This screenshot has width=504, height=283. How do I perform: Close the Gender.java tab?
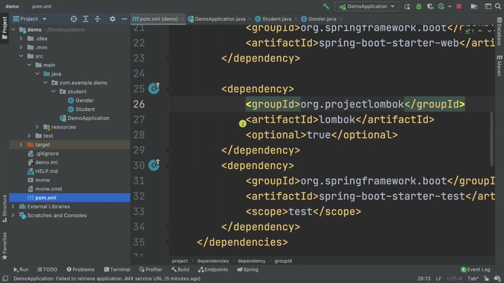pos(341,19)
